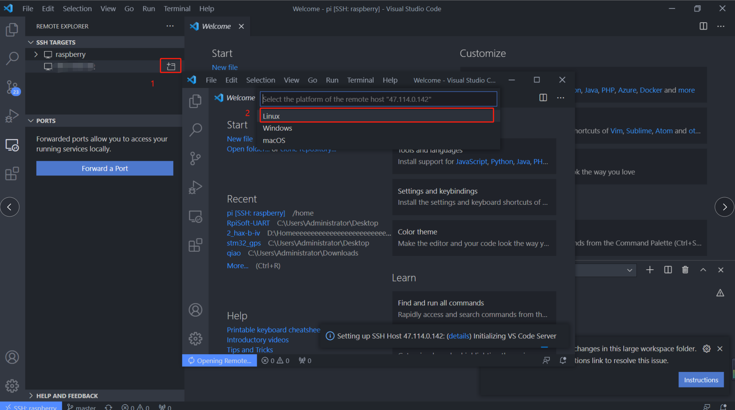Viewport: 735px width, 410px height.
Task: Click the connect-in-new-window icon for the blurred host
Action: click(171, 66)
